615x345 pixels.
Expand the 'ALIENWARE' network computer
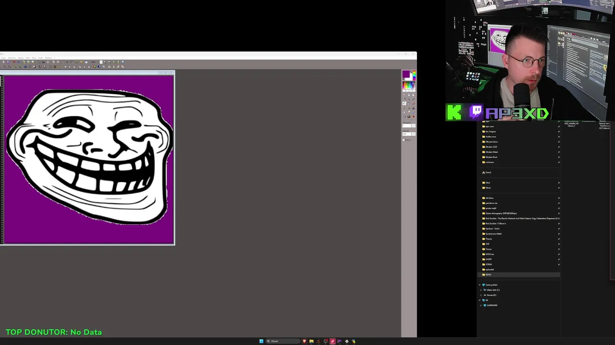point(481,305)
